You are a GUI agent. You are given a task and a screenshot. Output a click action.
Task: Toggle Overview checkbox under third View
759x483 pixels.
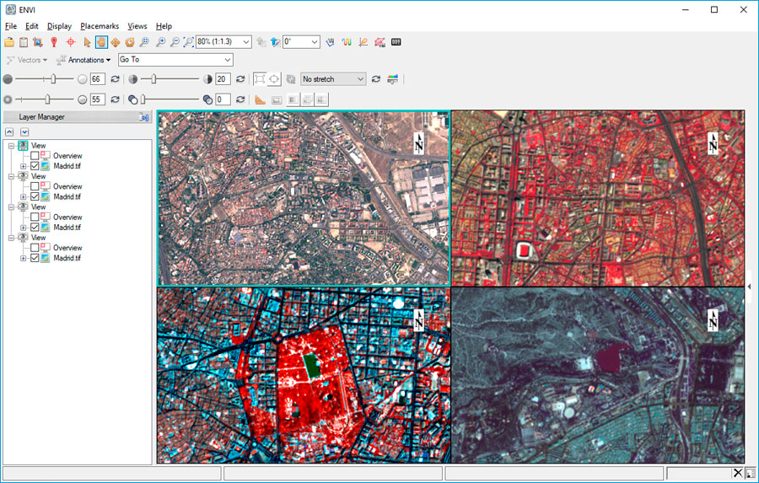tap(35, 217)
